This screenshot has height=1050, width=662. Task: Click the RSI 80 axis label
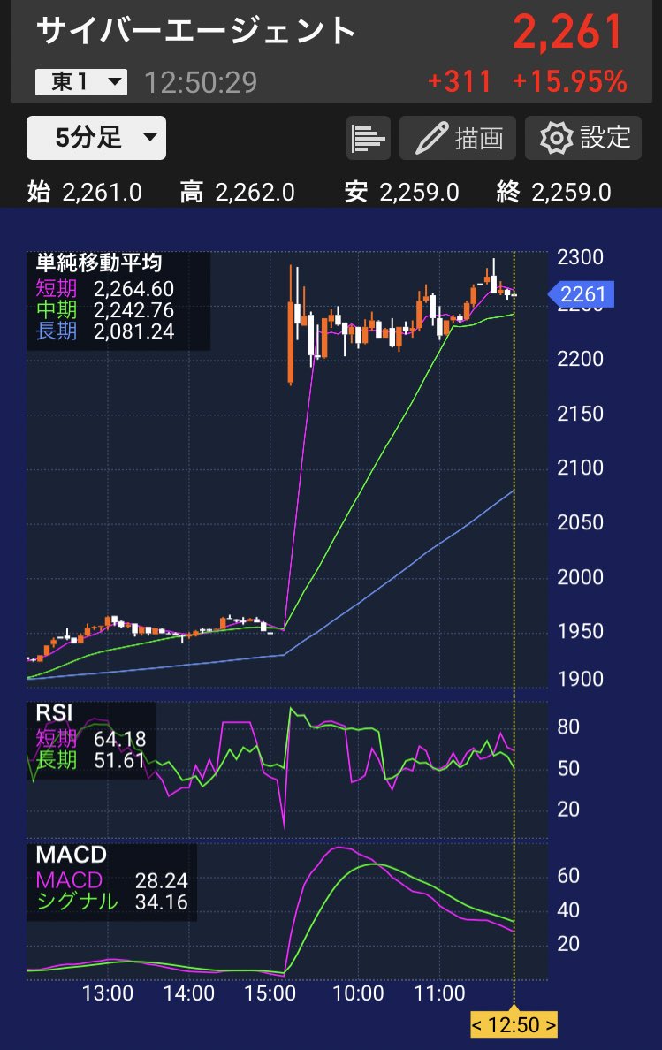point(568,727)
